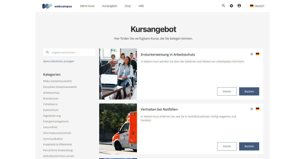Show Meine Merkliste anzeigen
This screenshot has width=305, height=159.
(x=59, y=61)
